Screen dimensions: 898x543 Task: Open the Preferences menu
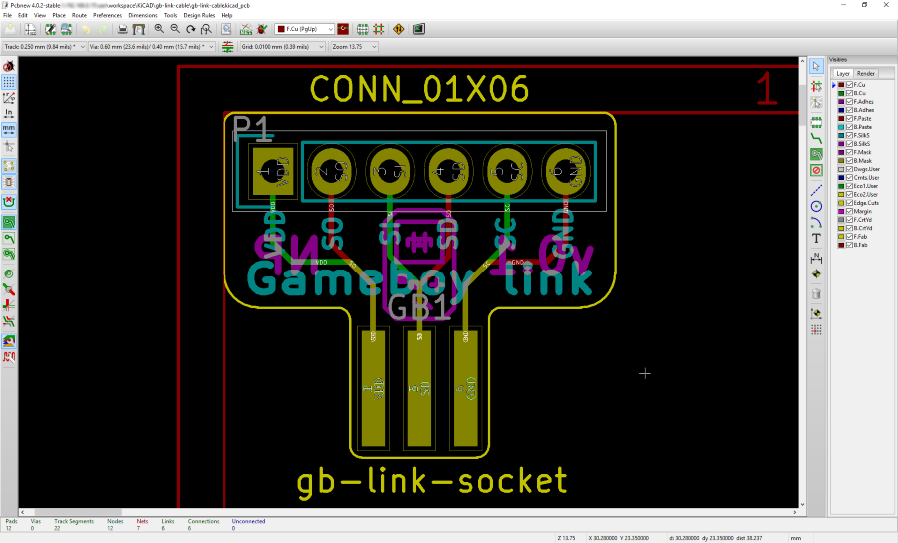[107, 15]
